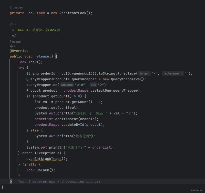The image size is (205, 193).
Task: Click the 'int' keyword before val
Action: click(38, 102)
